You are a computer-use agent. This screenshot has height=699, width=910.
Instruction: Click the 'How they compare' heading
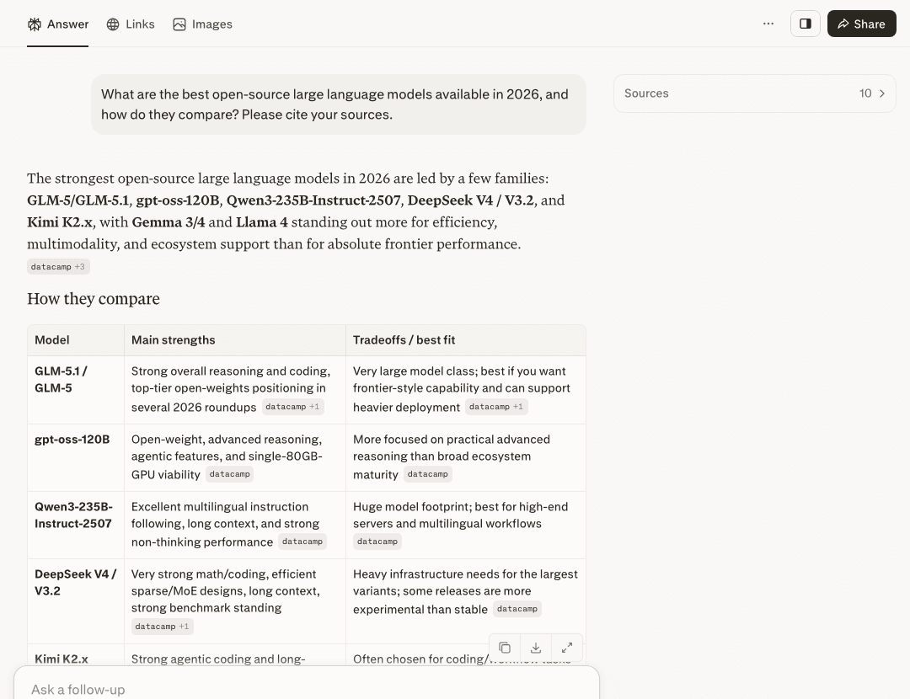pos(94,299)
